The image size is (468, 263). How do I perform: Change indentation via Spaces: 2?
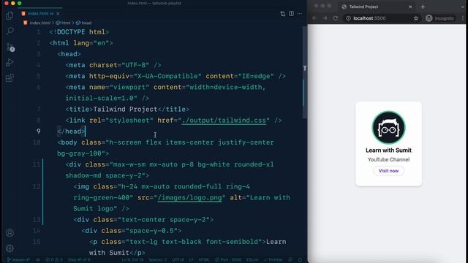[158, 260]
